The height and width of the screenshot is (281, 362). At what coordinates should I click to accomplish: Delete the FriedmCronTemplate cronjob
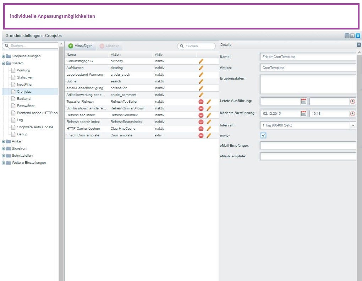(x=201, y=135)
